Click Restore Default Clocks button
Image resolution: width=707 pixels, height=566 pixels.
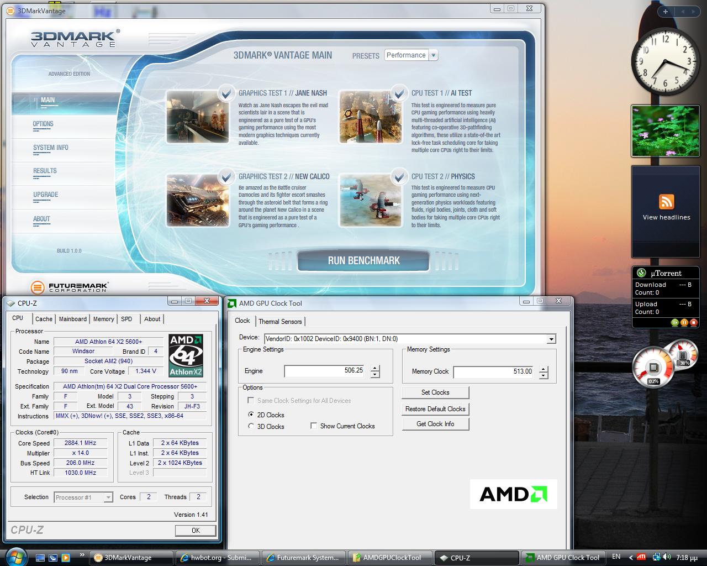click(x=435, y=409)
